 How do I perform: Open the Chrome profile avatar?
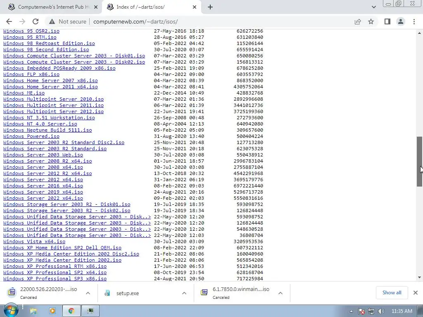tap(401, 21)
